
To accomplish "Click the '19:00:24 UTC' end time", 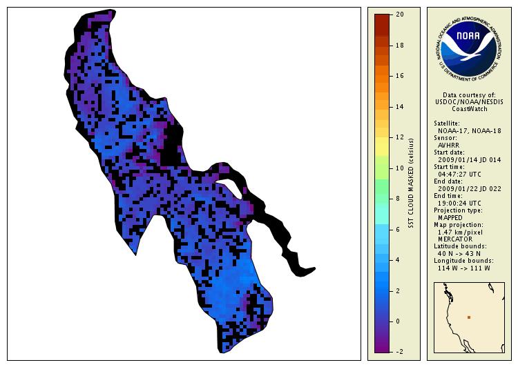I will pos(459,204).
